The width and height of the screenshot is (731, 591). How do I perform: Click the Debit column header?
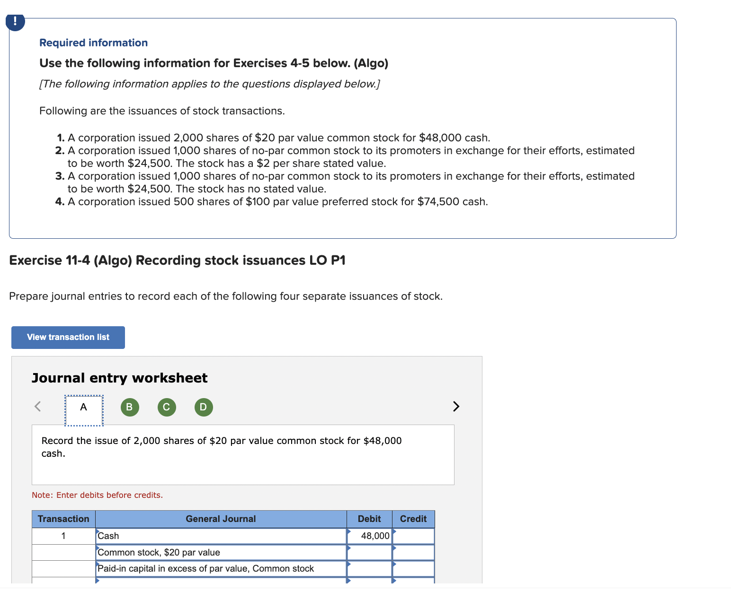click(x=369, y=519)
